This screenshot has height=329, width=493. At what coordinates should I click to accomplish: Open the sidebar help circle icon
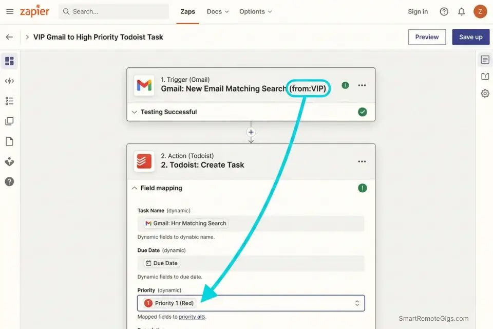click(9, 181)
